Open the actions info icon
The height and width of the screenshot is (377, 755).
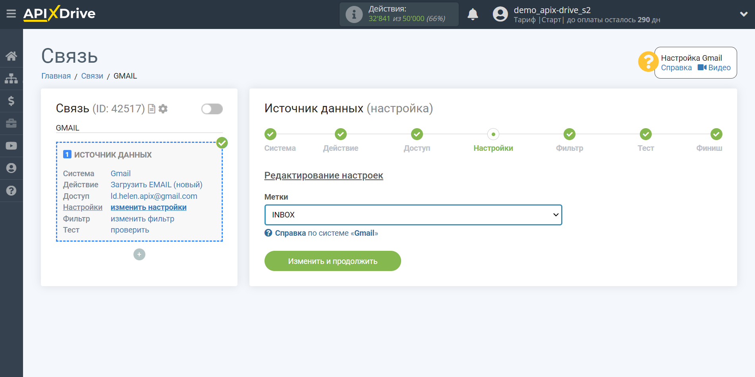click(354, 14)
